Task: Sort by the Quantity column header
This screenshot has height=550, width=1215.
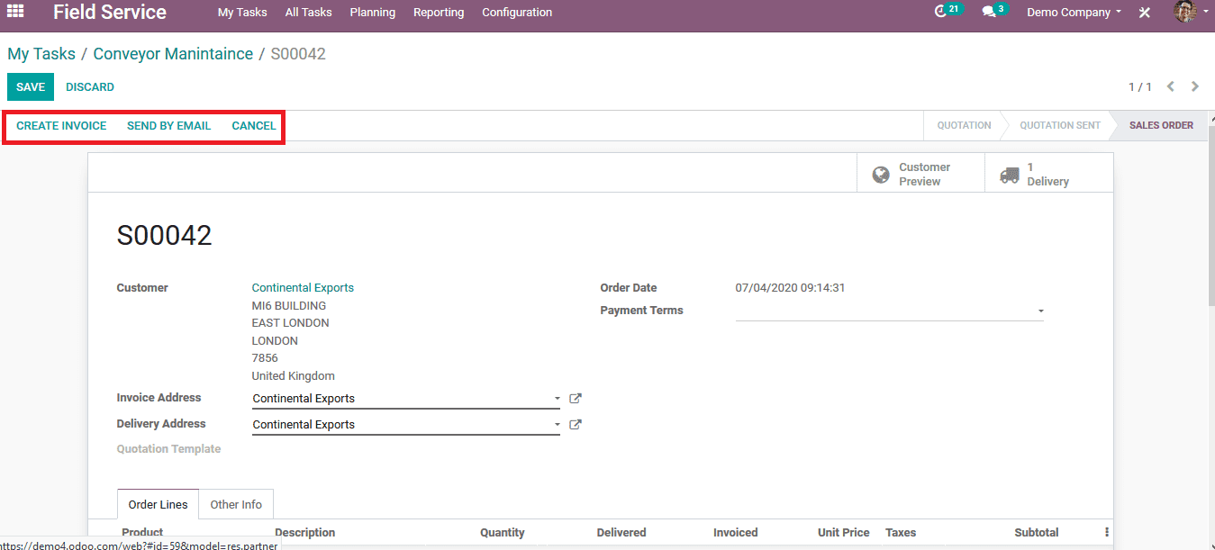Action: coord(503,533)
